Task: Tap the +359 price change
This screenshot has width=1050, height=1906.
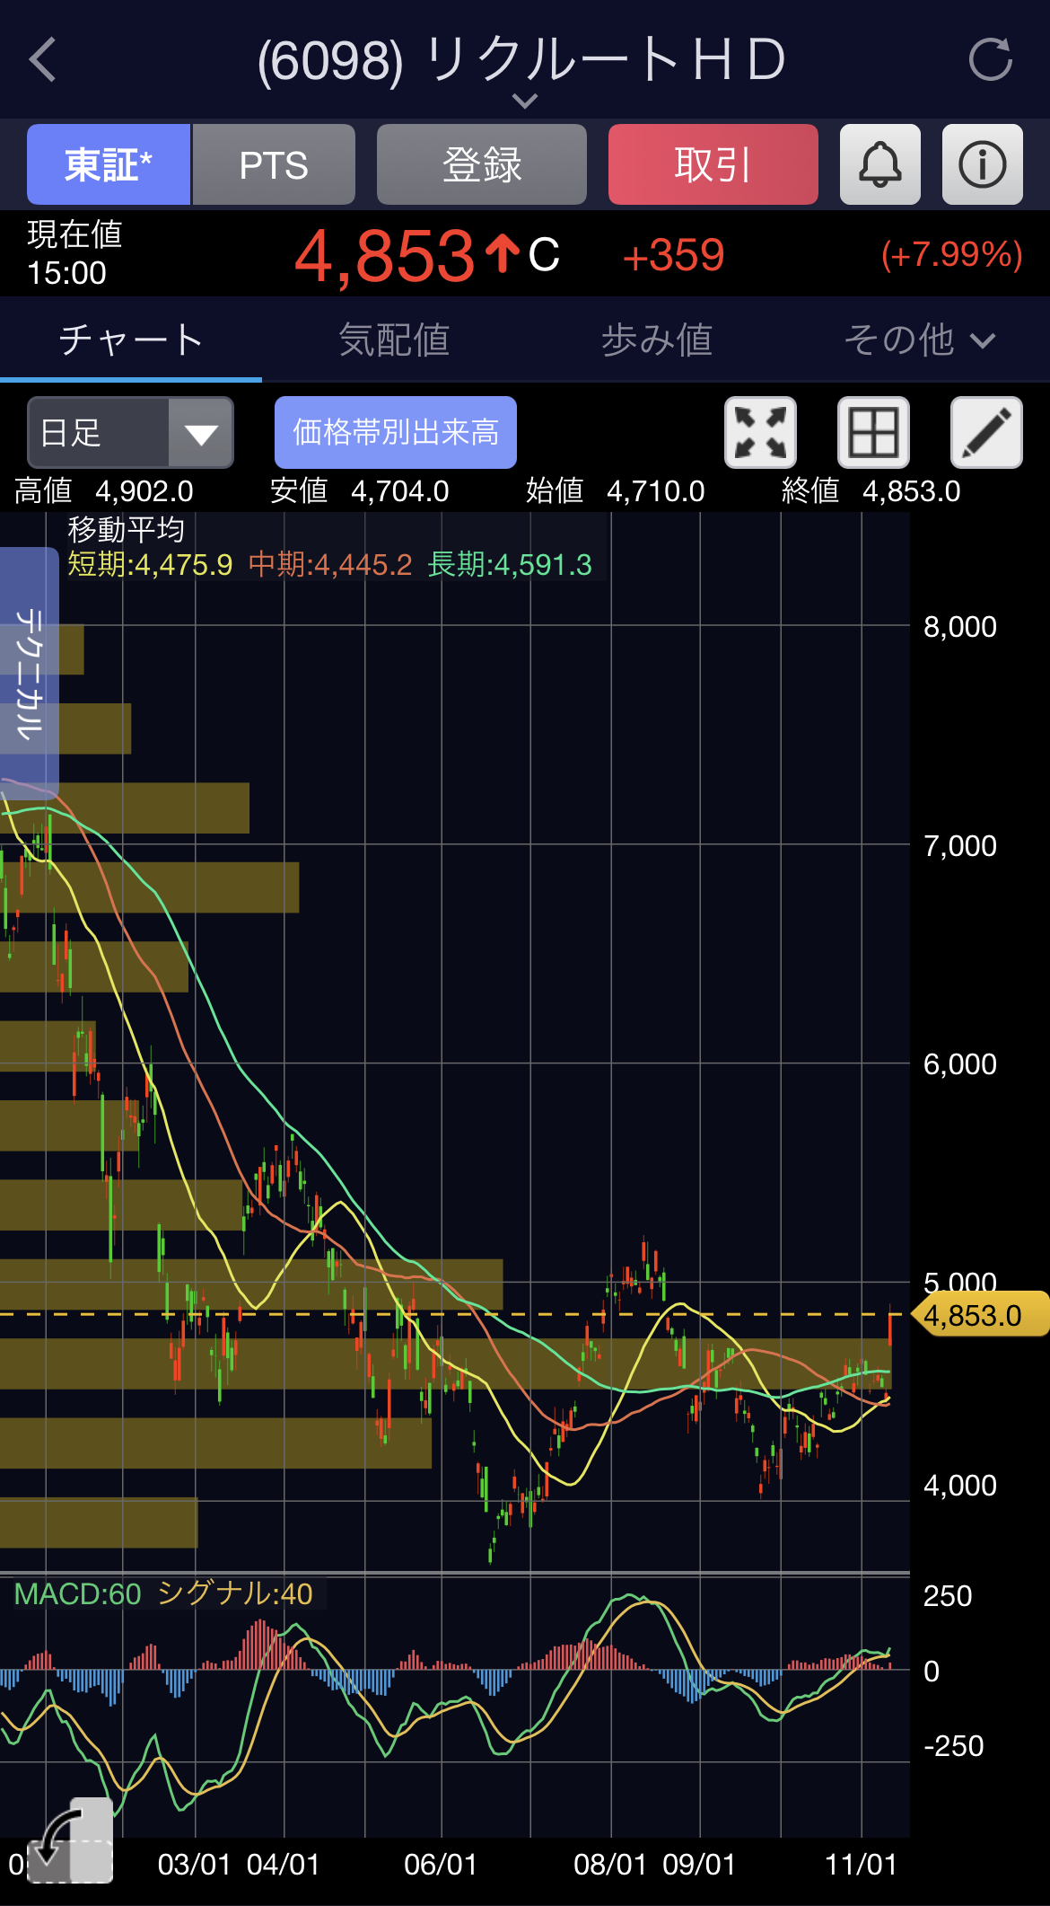Action: (673, 255)
